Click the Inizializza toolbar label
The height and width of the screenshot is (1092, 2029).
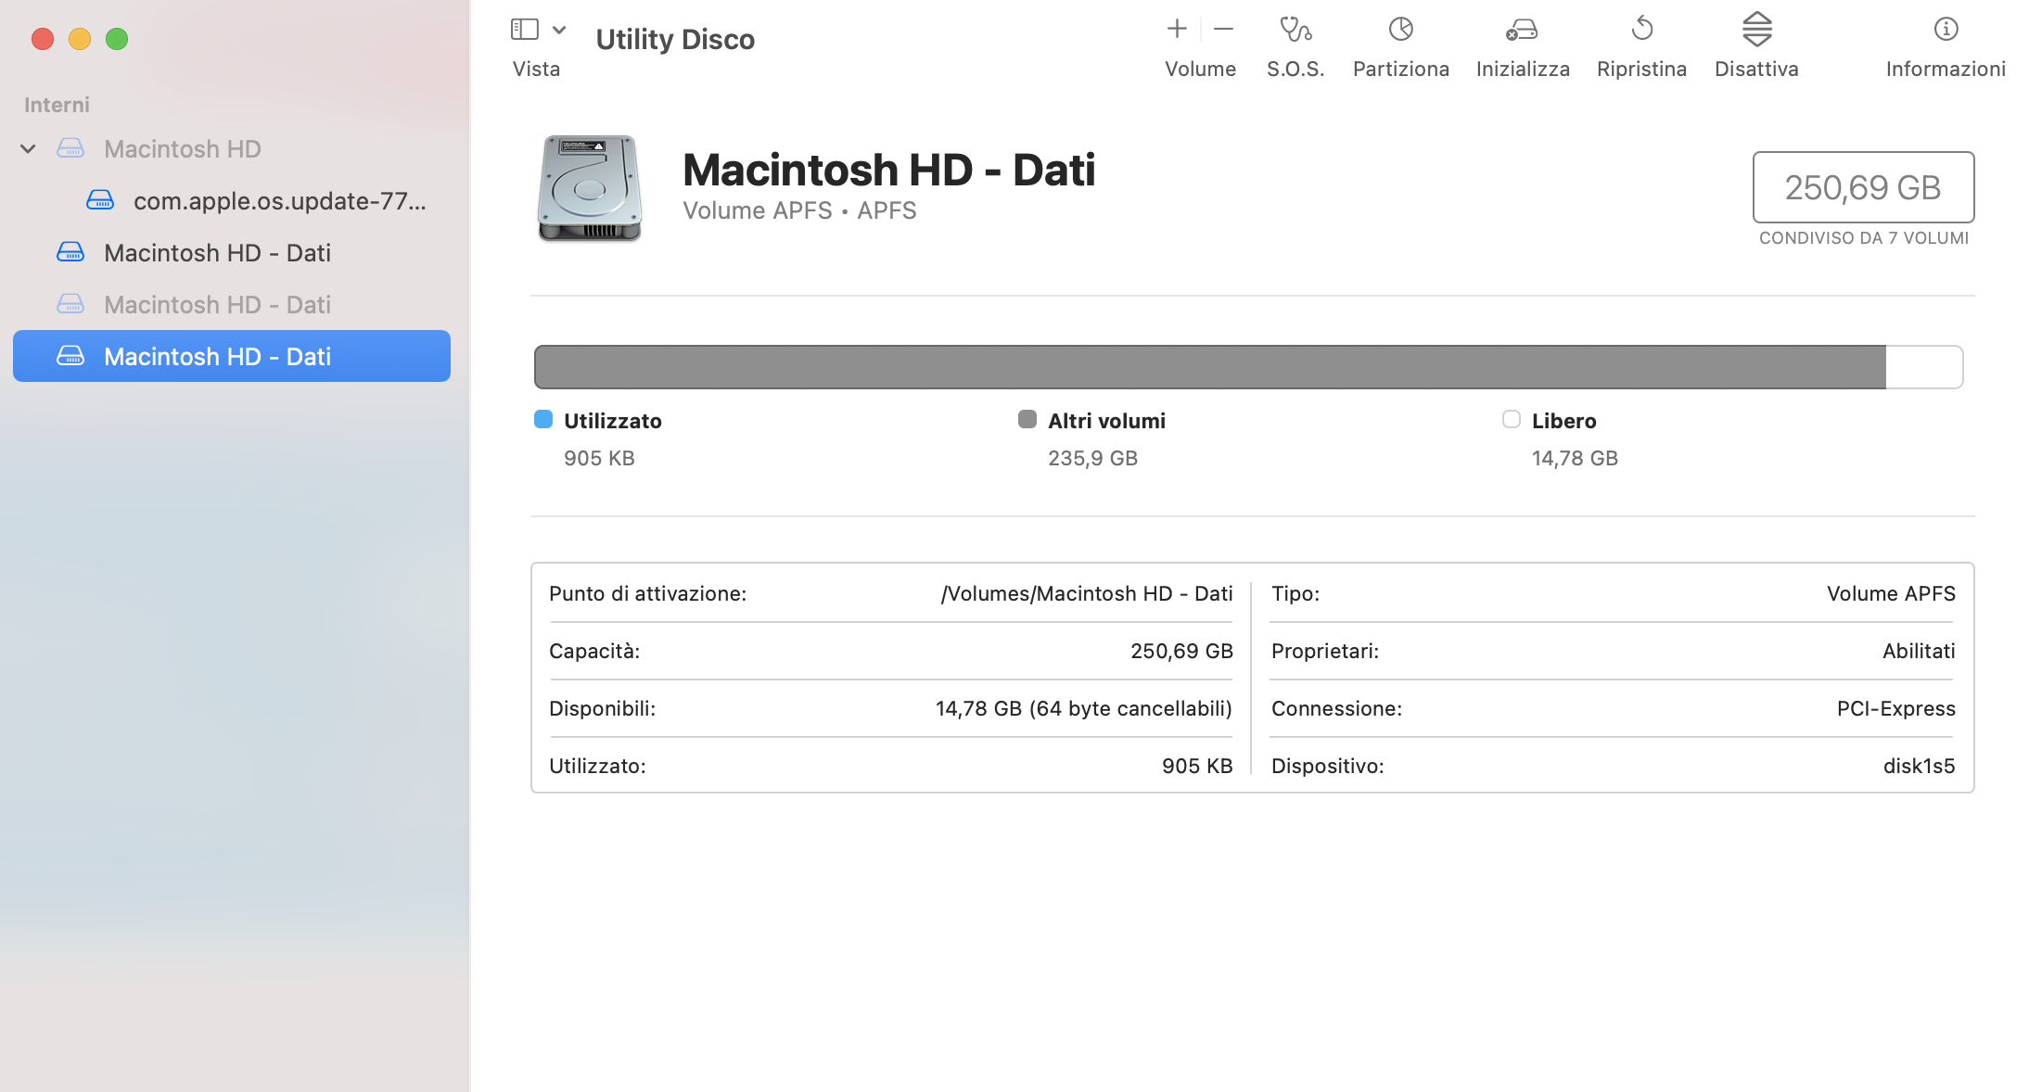[1523, 69]
